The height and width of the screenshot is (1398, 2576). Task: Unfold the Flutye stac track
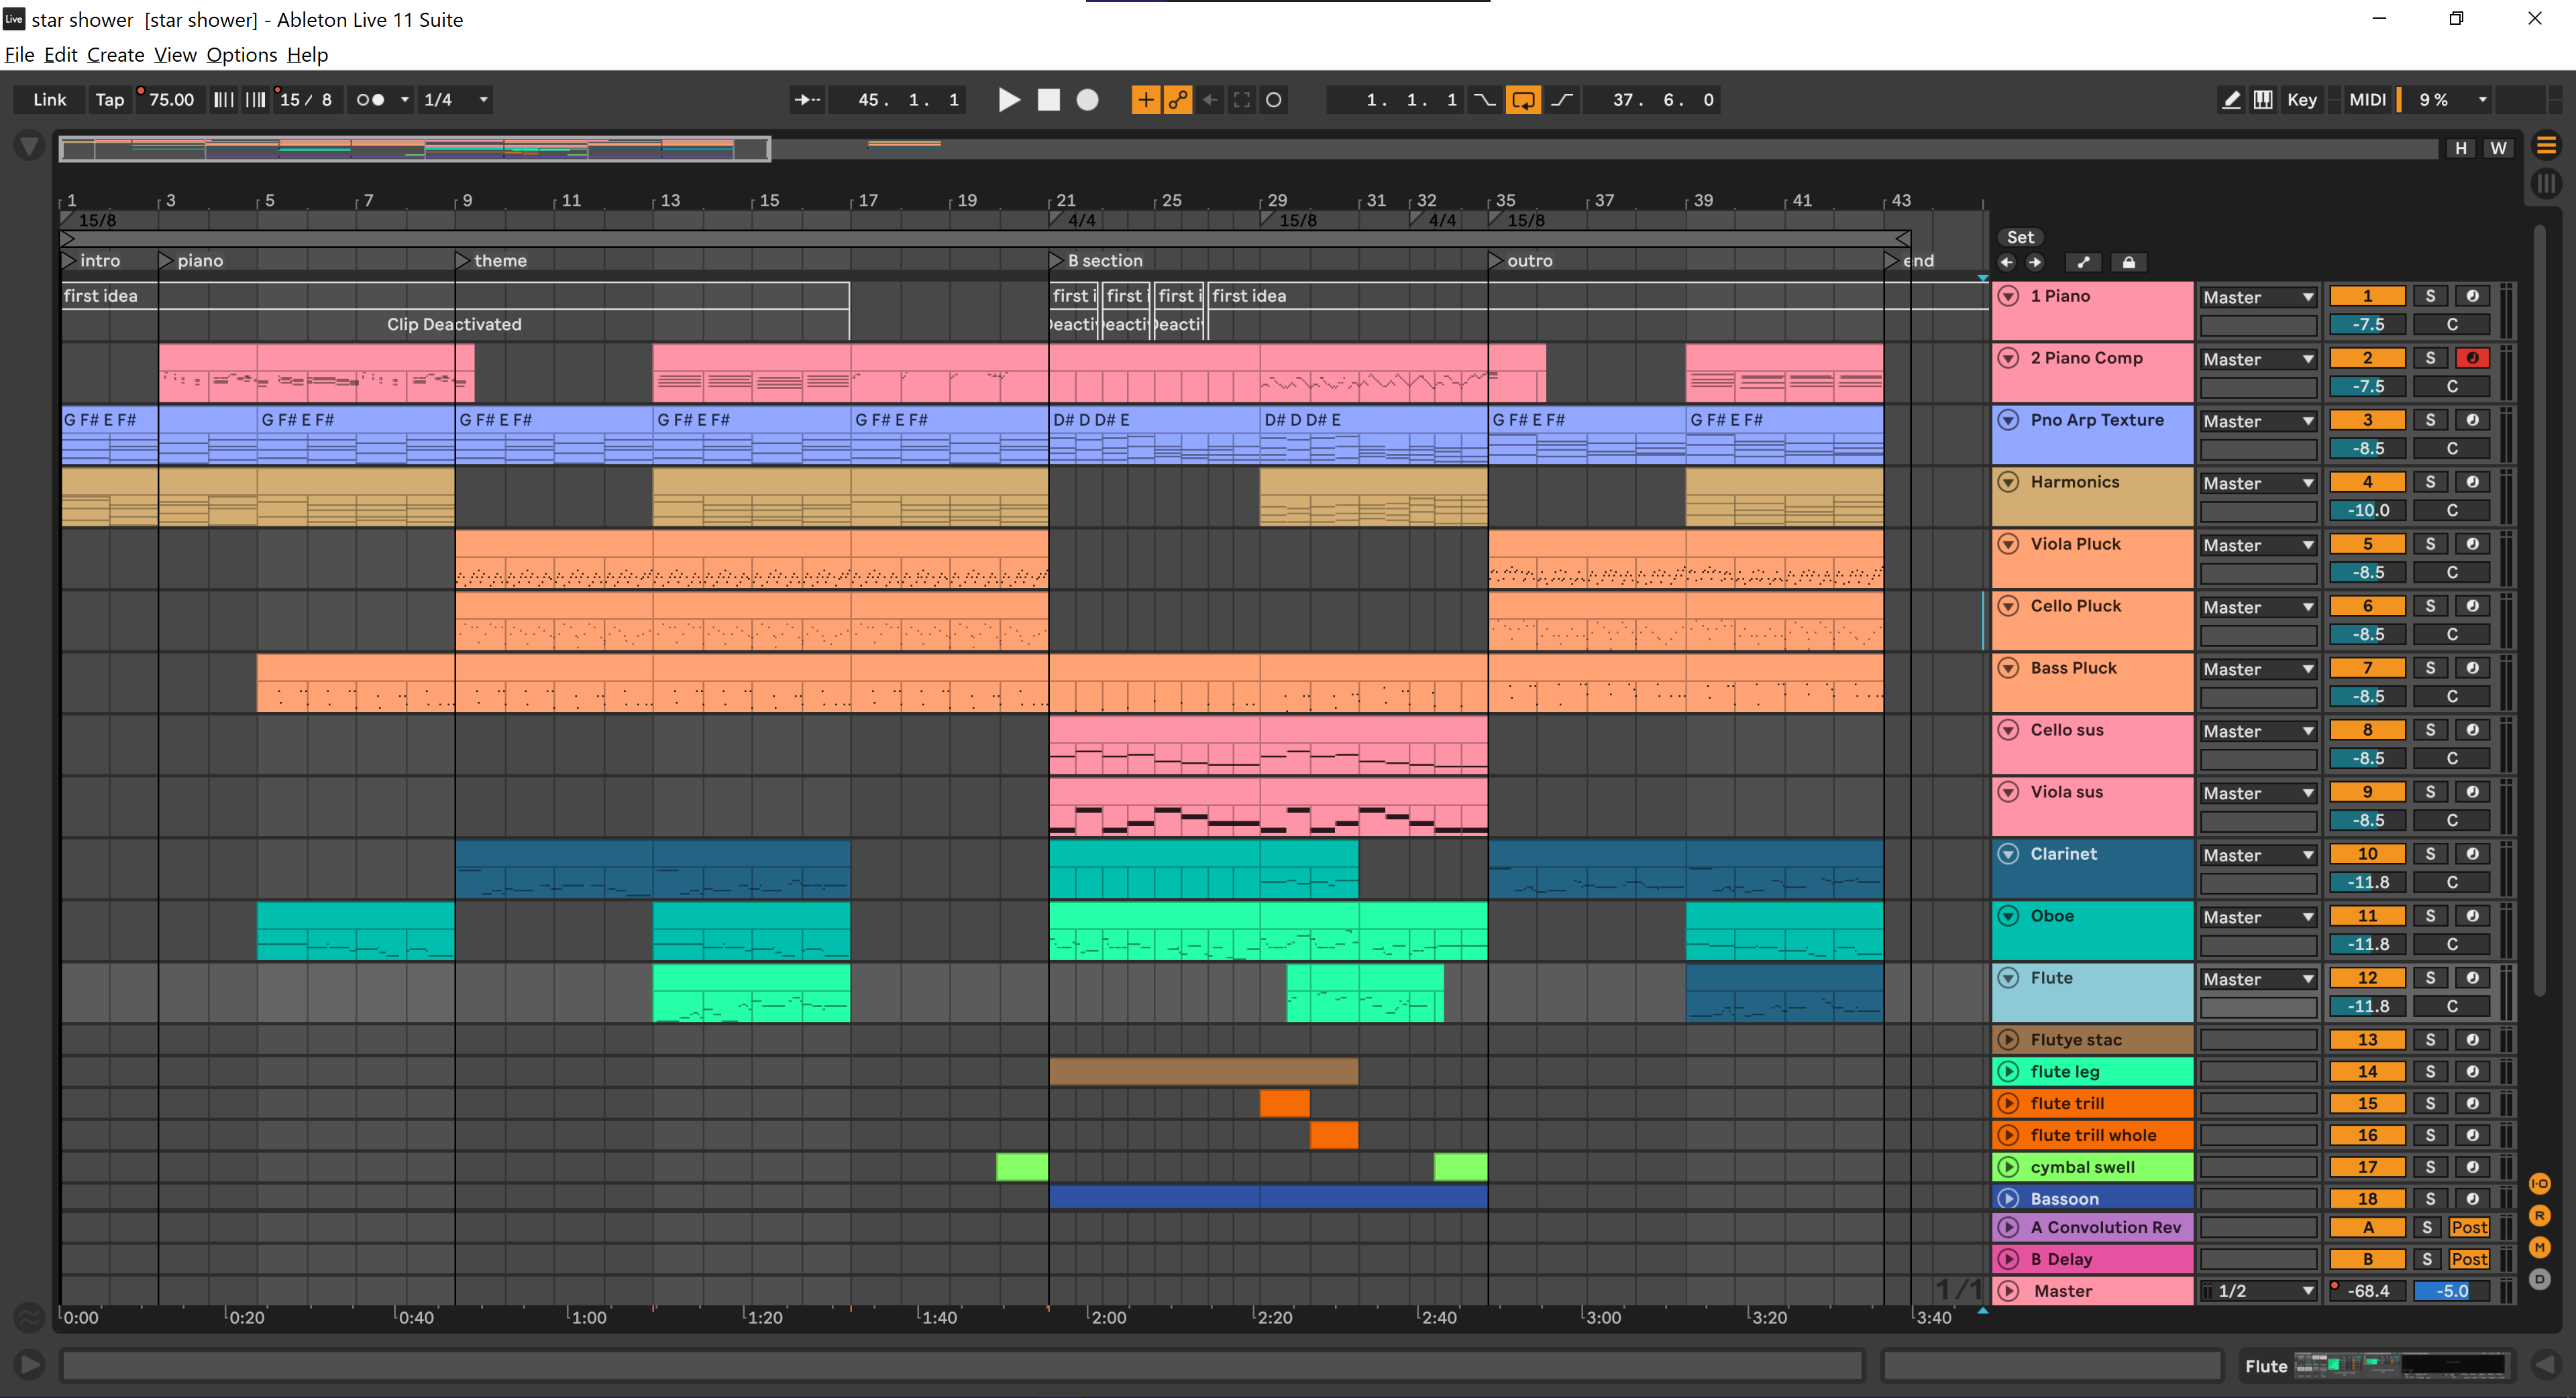2008,1040
